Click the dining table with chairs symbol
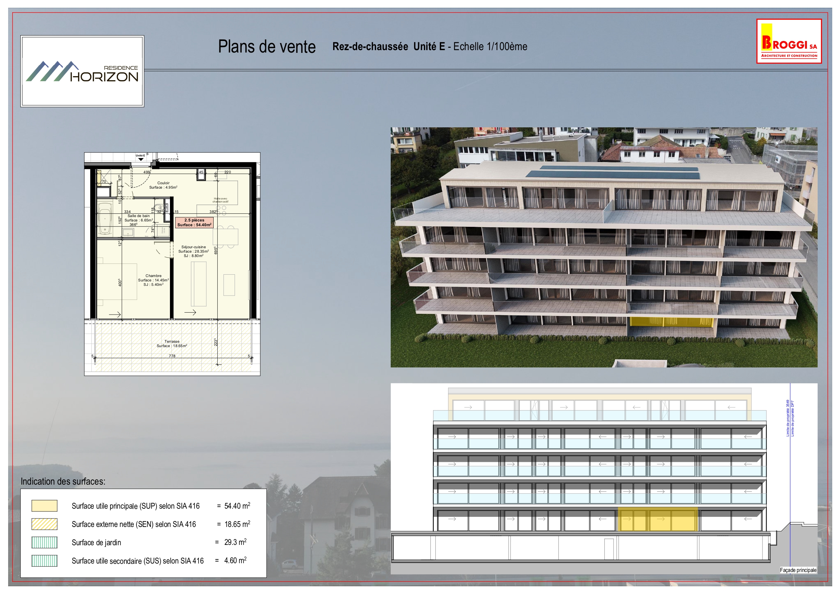Viewport: 840px width, 594px height. (x=226, y=236)
